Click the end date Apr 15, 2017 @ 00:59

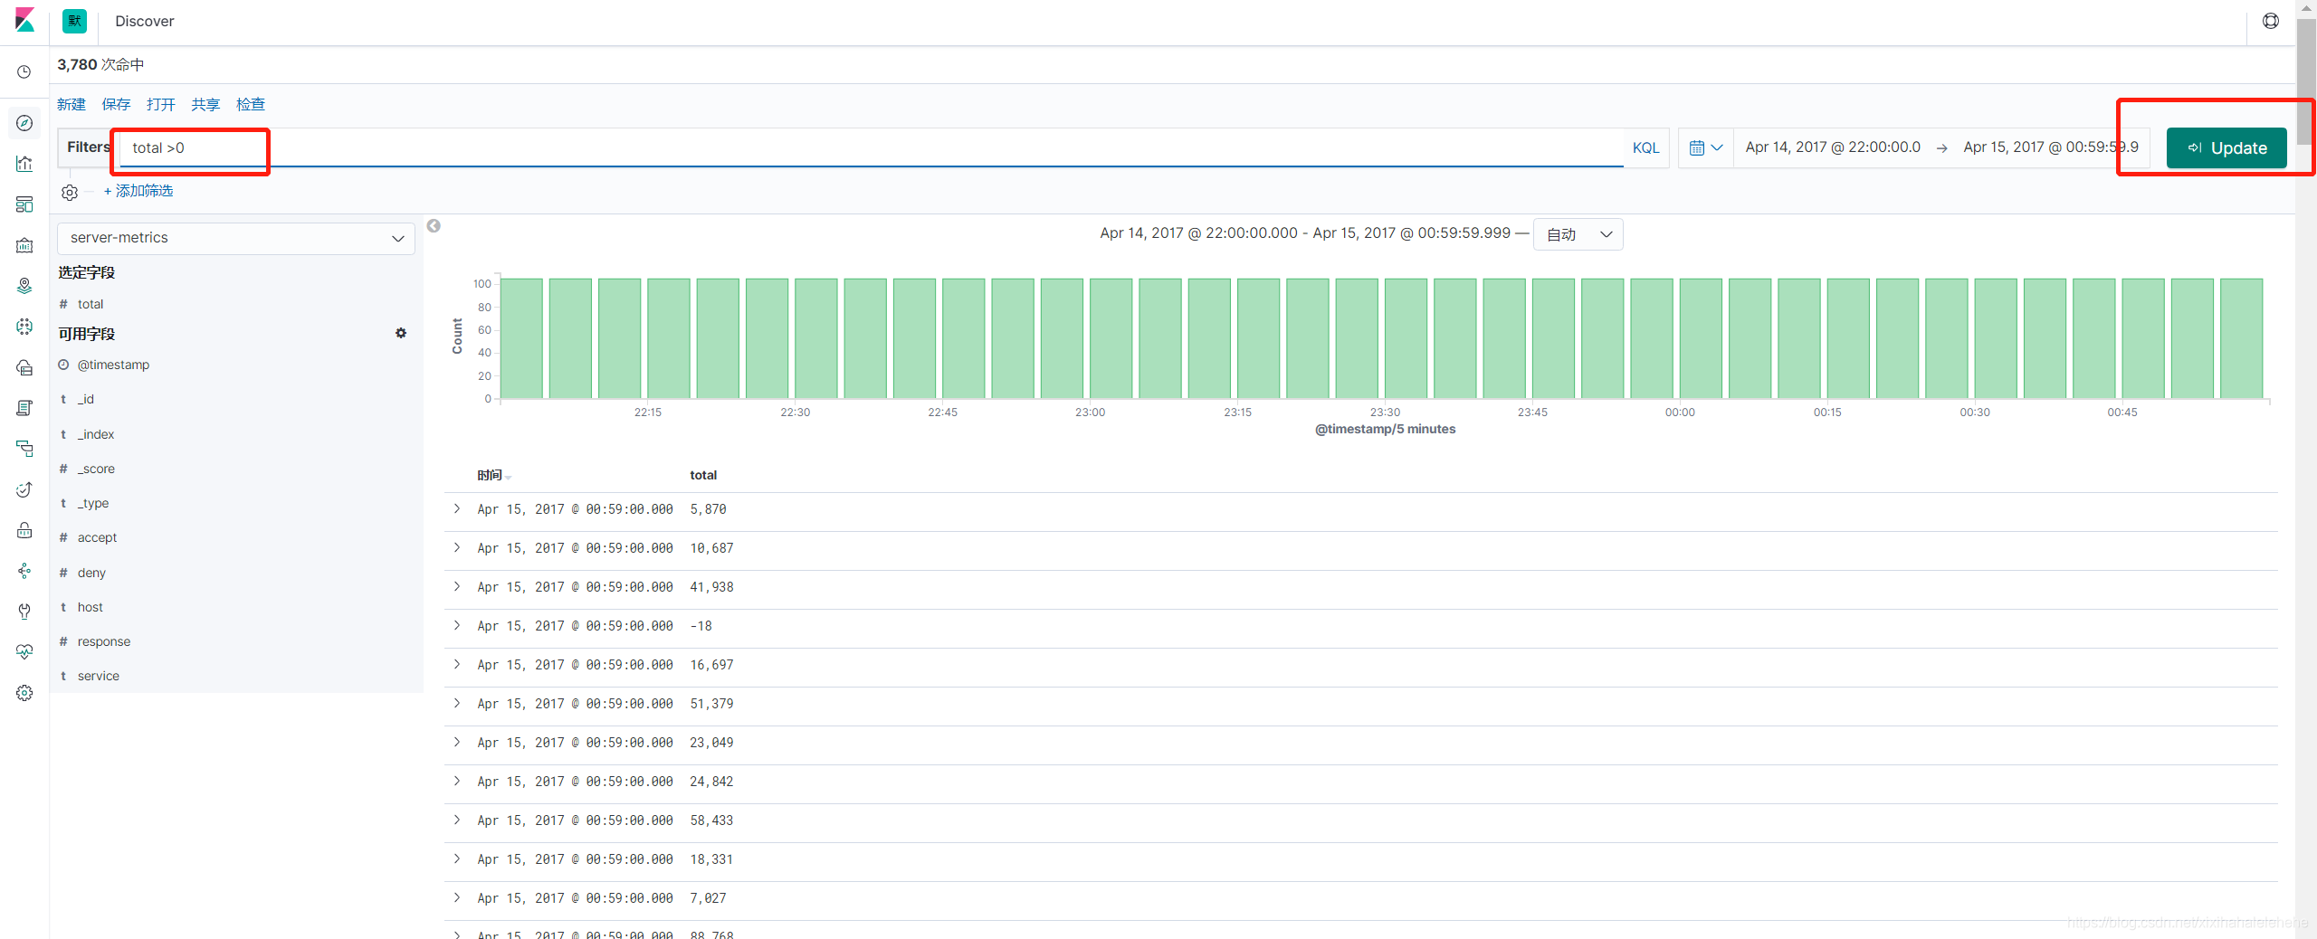click(x=2051, y=147)
